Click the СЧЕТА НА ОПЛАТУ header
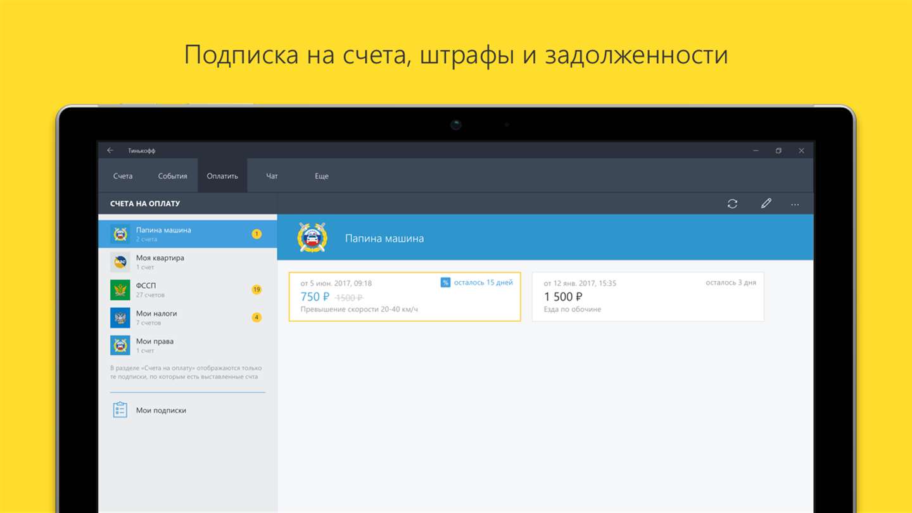This screenshot has height=513, width=912. (145, 204)
